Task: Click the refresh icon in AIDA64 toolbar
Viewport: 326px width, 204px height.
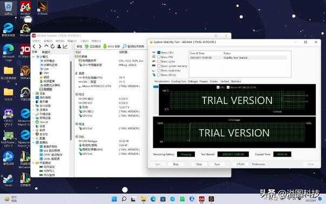Action: tap(52, 46)
